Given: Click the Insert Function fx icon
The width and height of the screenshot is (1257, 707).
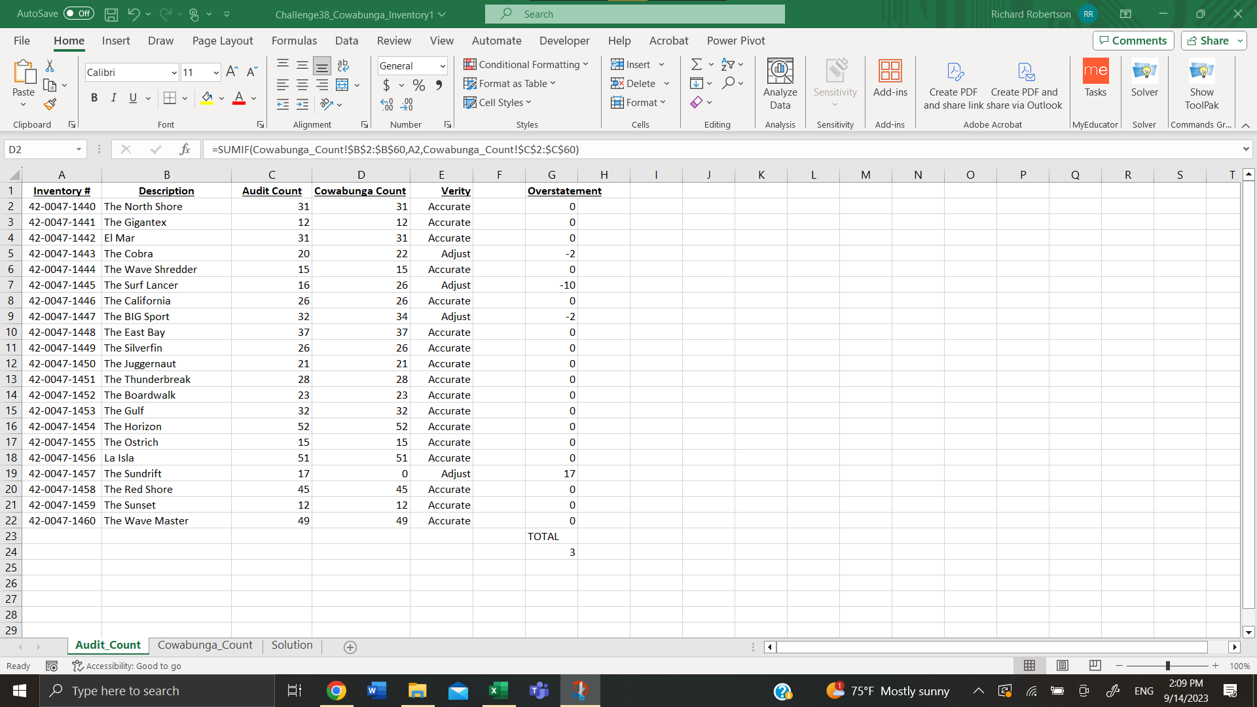Looking at the screenshot, I should (185, 149).
